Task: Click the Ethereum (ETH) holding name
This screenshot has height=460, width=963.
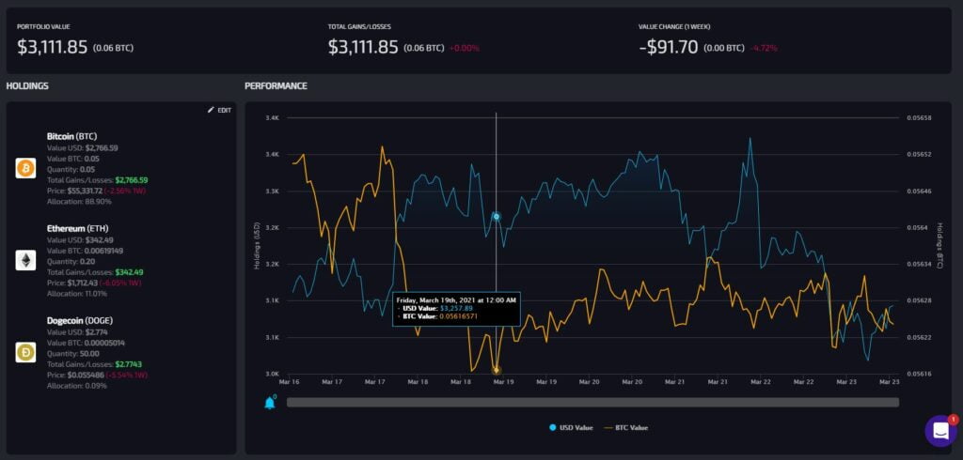Action: (77, 228)
